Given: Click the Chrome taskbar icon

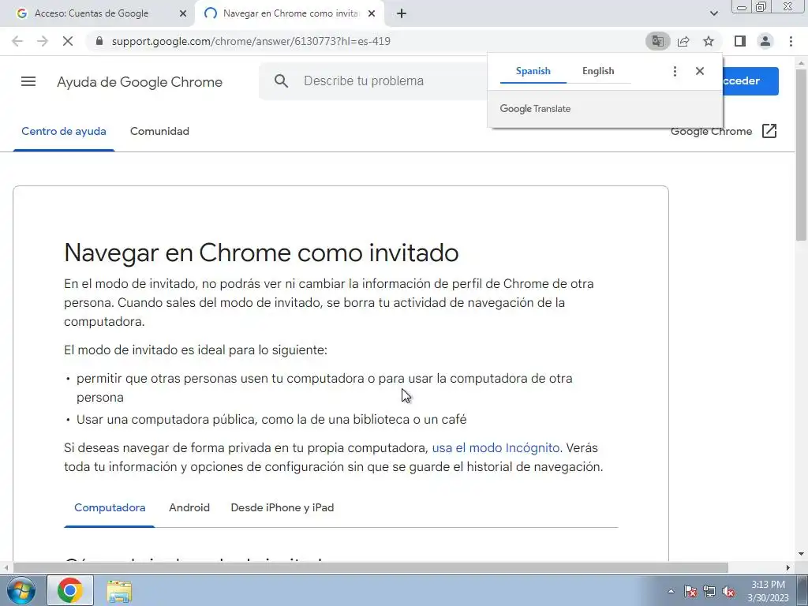Looking at the screenshot, I should coord(70,590).
